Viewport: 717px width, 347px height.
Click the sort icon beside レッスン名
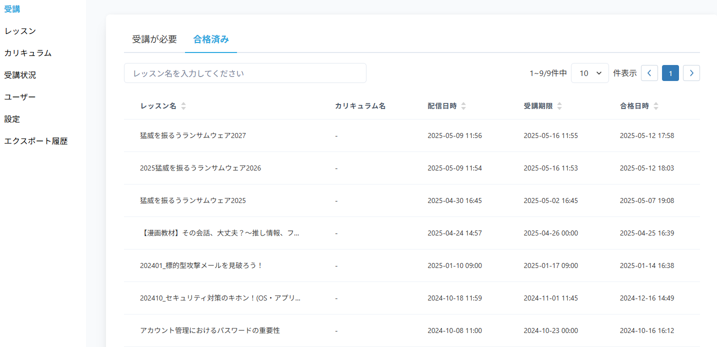coord(183,106)
